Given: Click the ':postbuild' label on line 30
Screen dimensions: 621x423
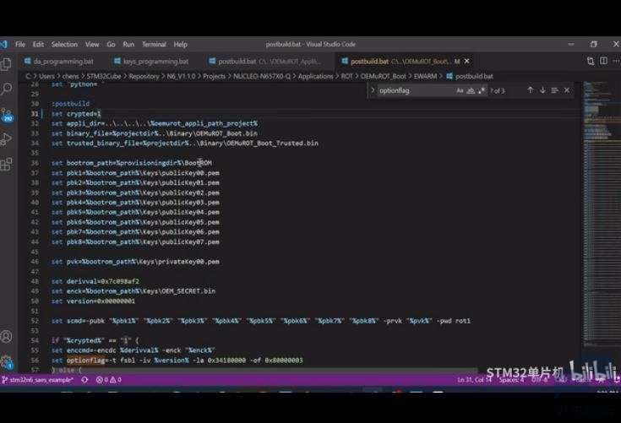Looking at the screenshot, I should pos(70,104).
